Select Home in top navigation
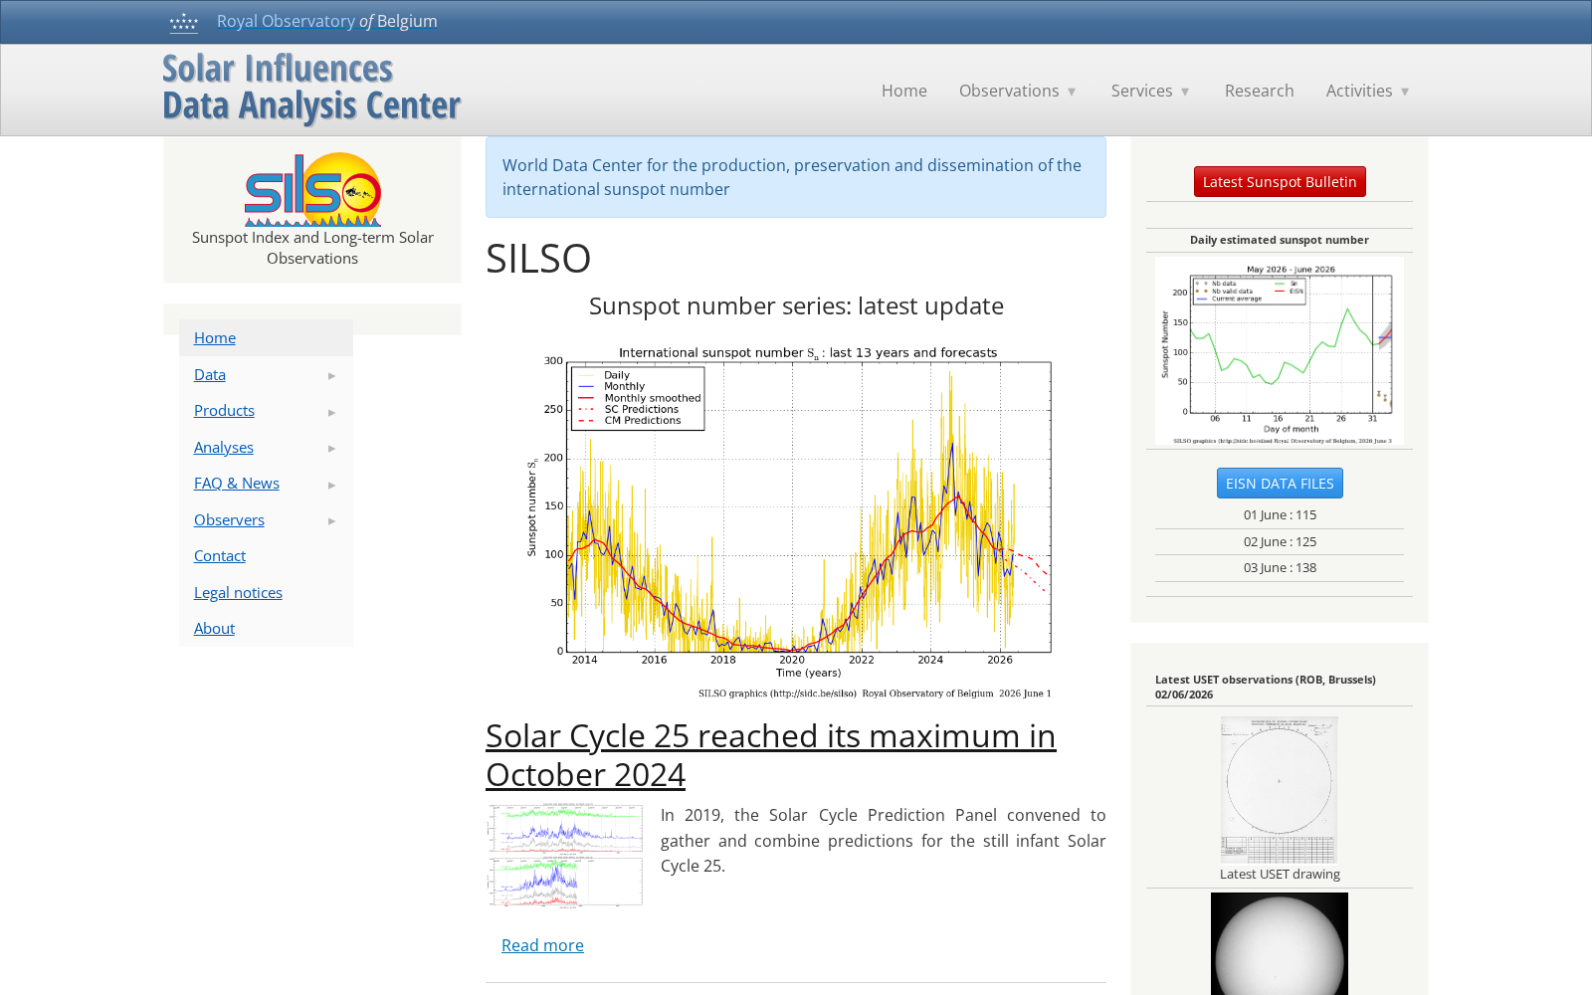Screen dimensions: 1592x995 coord(903,91)
